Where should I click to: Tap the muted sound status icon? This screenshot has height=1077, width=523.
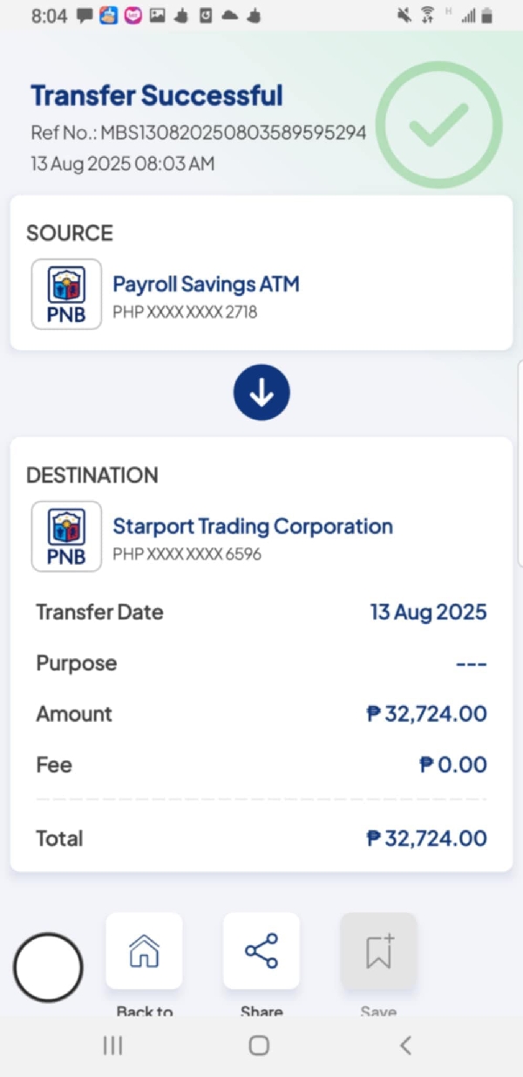tap(404, 16)
